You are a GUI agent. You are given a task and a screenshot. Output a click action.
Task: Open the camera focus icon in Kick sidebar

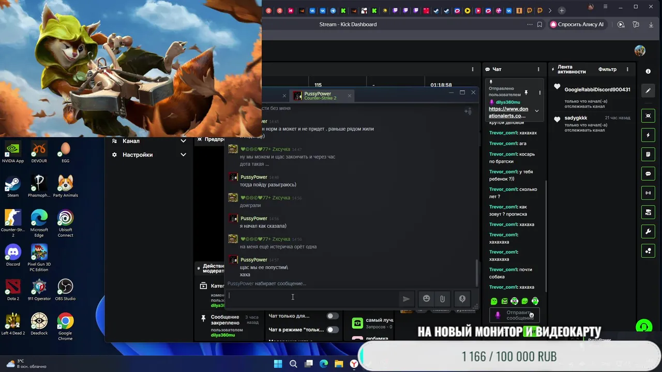[x=648, y=116]
